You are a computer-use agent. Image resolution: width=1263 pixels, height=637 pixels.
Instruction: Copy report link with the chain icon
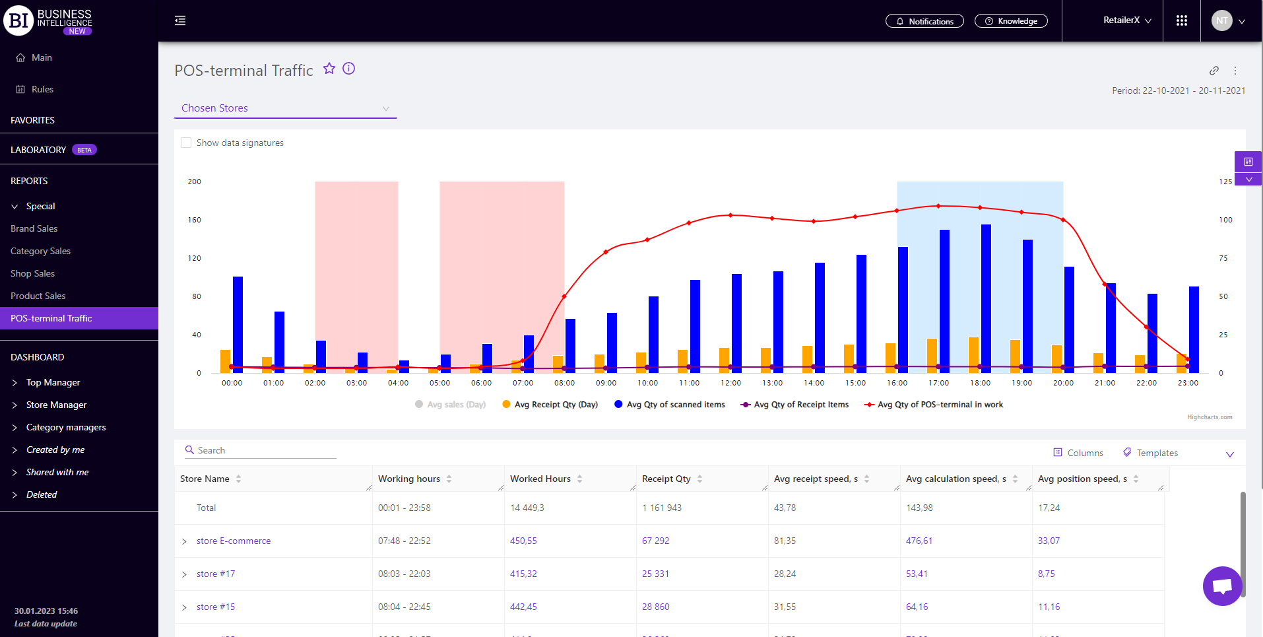[1214, 71]
